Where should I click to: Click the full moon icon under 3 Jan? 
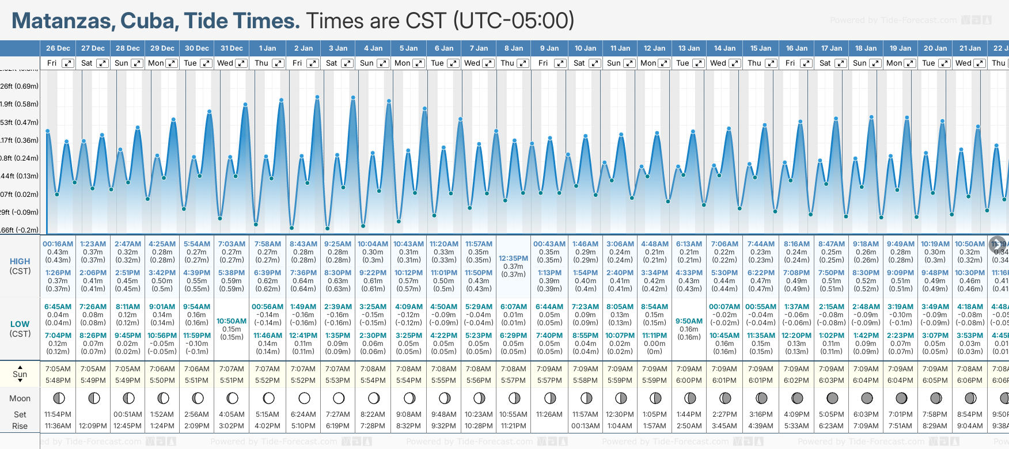(x=339, y=398)
